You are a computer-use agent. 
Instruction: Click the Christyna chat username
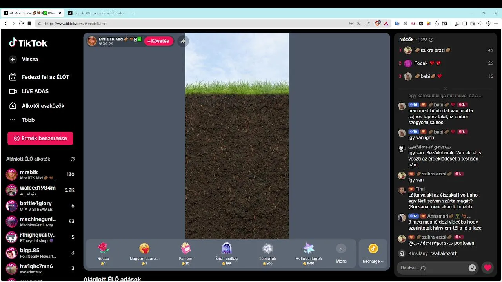pyautogui.click(x=429, y=147)
